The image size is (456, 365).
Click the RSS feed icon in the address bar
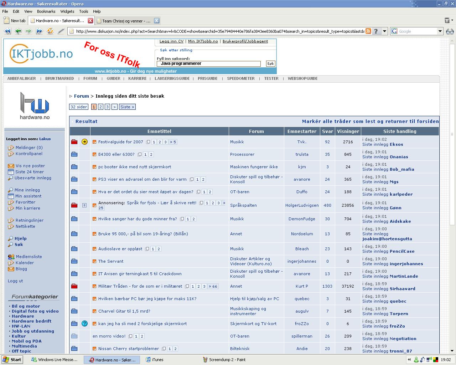pyautogui.click(x=368, y=31)
